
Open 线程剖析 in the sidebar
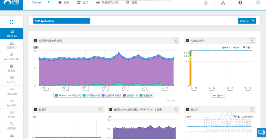pyautogui.click(x=11, y=126)
